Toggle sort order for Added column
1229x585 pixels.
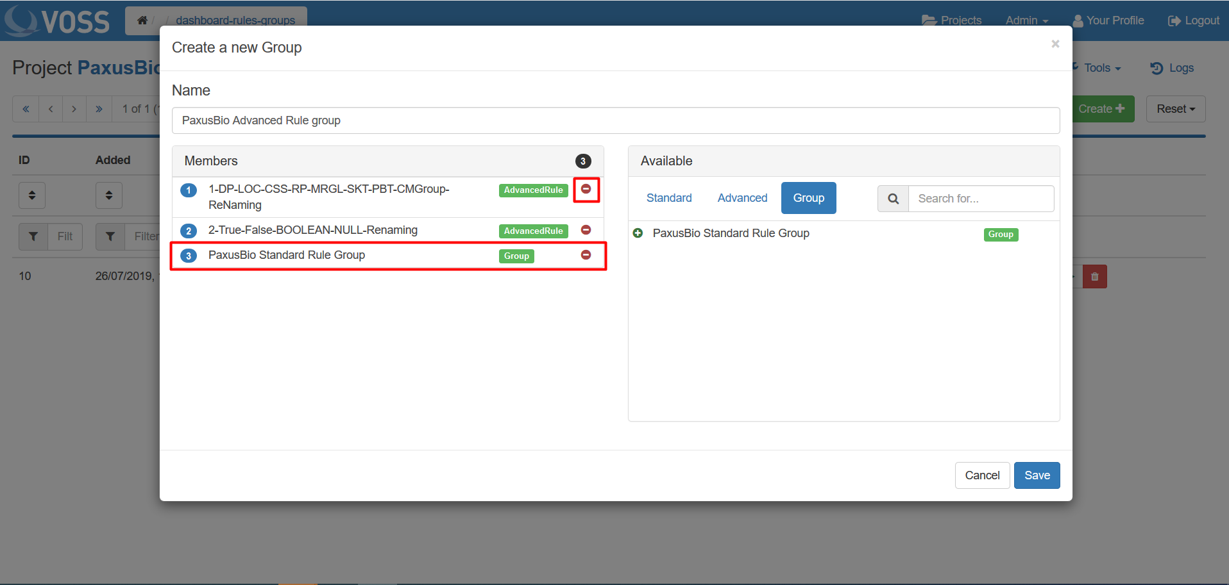109,195
